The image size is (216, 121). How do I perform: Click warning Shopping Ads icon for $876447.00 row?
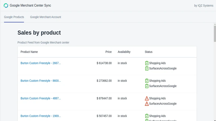(x=147, y=98)
